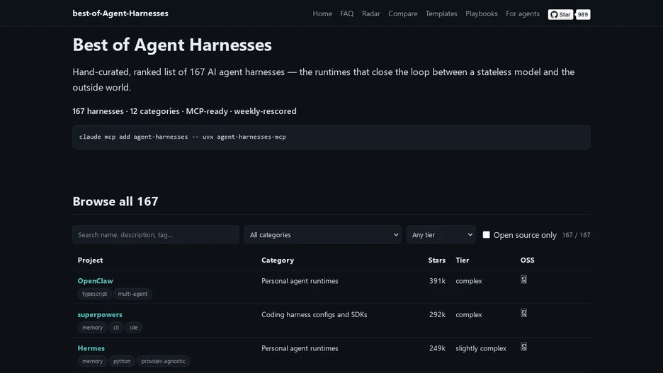
Task: Click Personal agent runtimes in OpenClaw row
Action: [x=300, y=281]
